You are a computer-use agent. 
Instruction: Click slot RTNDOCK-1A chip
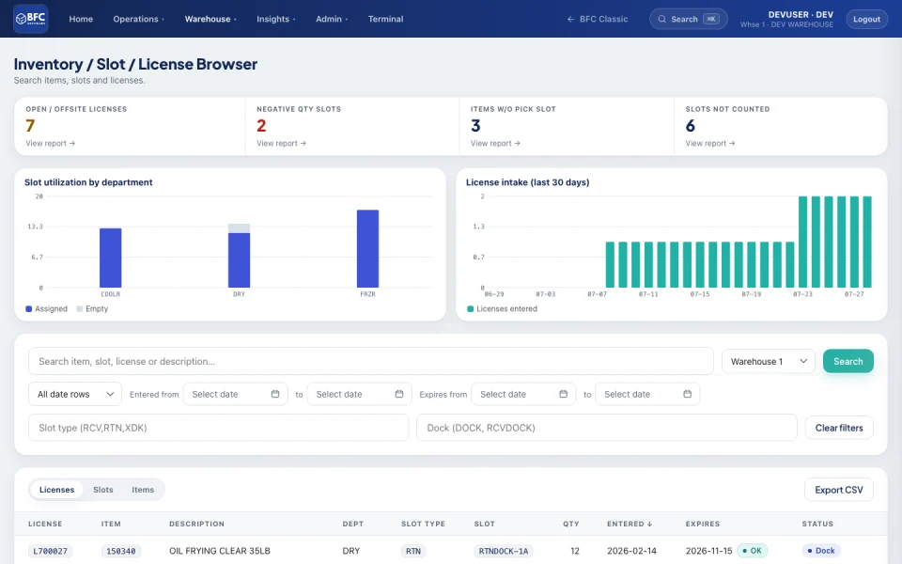pyautogui.click(x=504, y=551)
